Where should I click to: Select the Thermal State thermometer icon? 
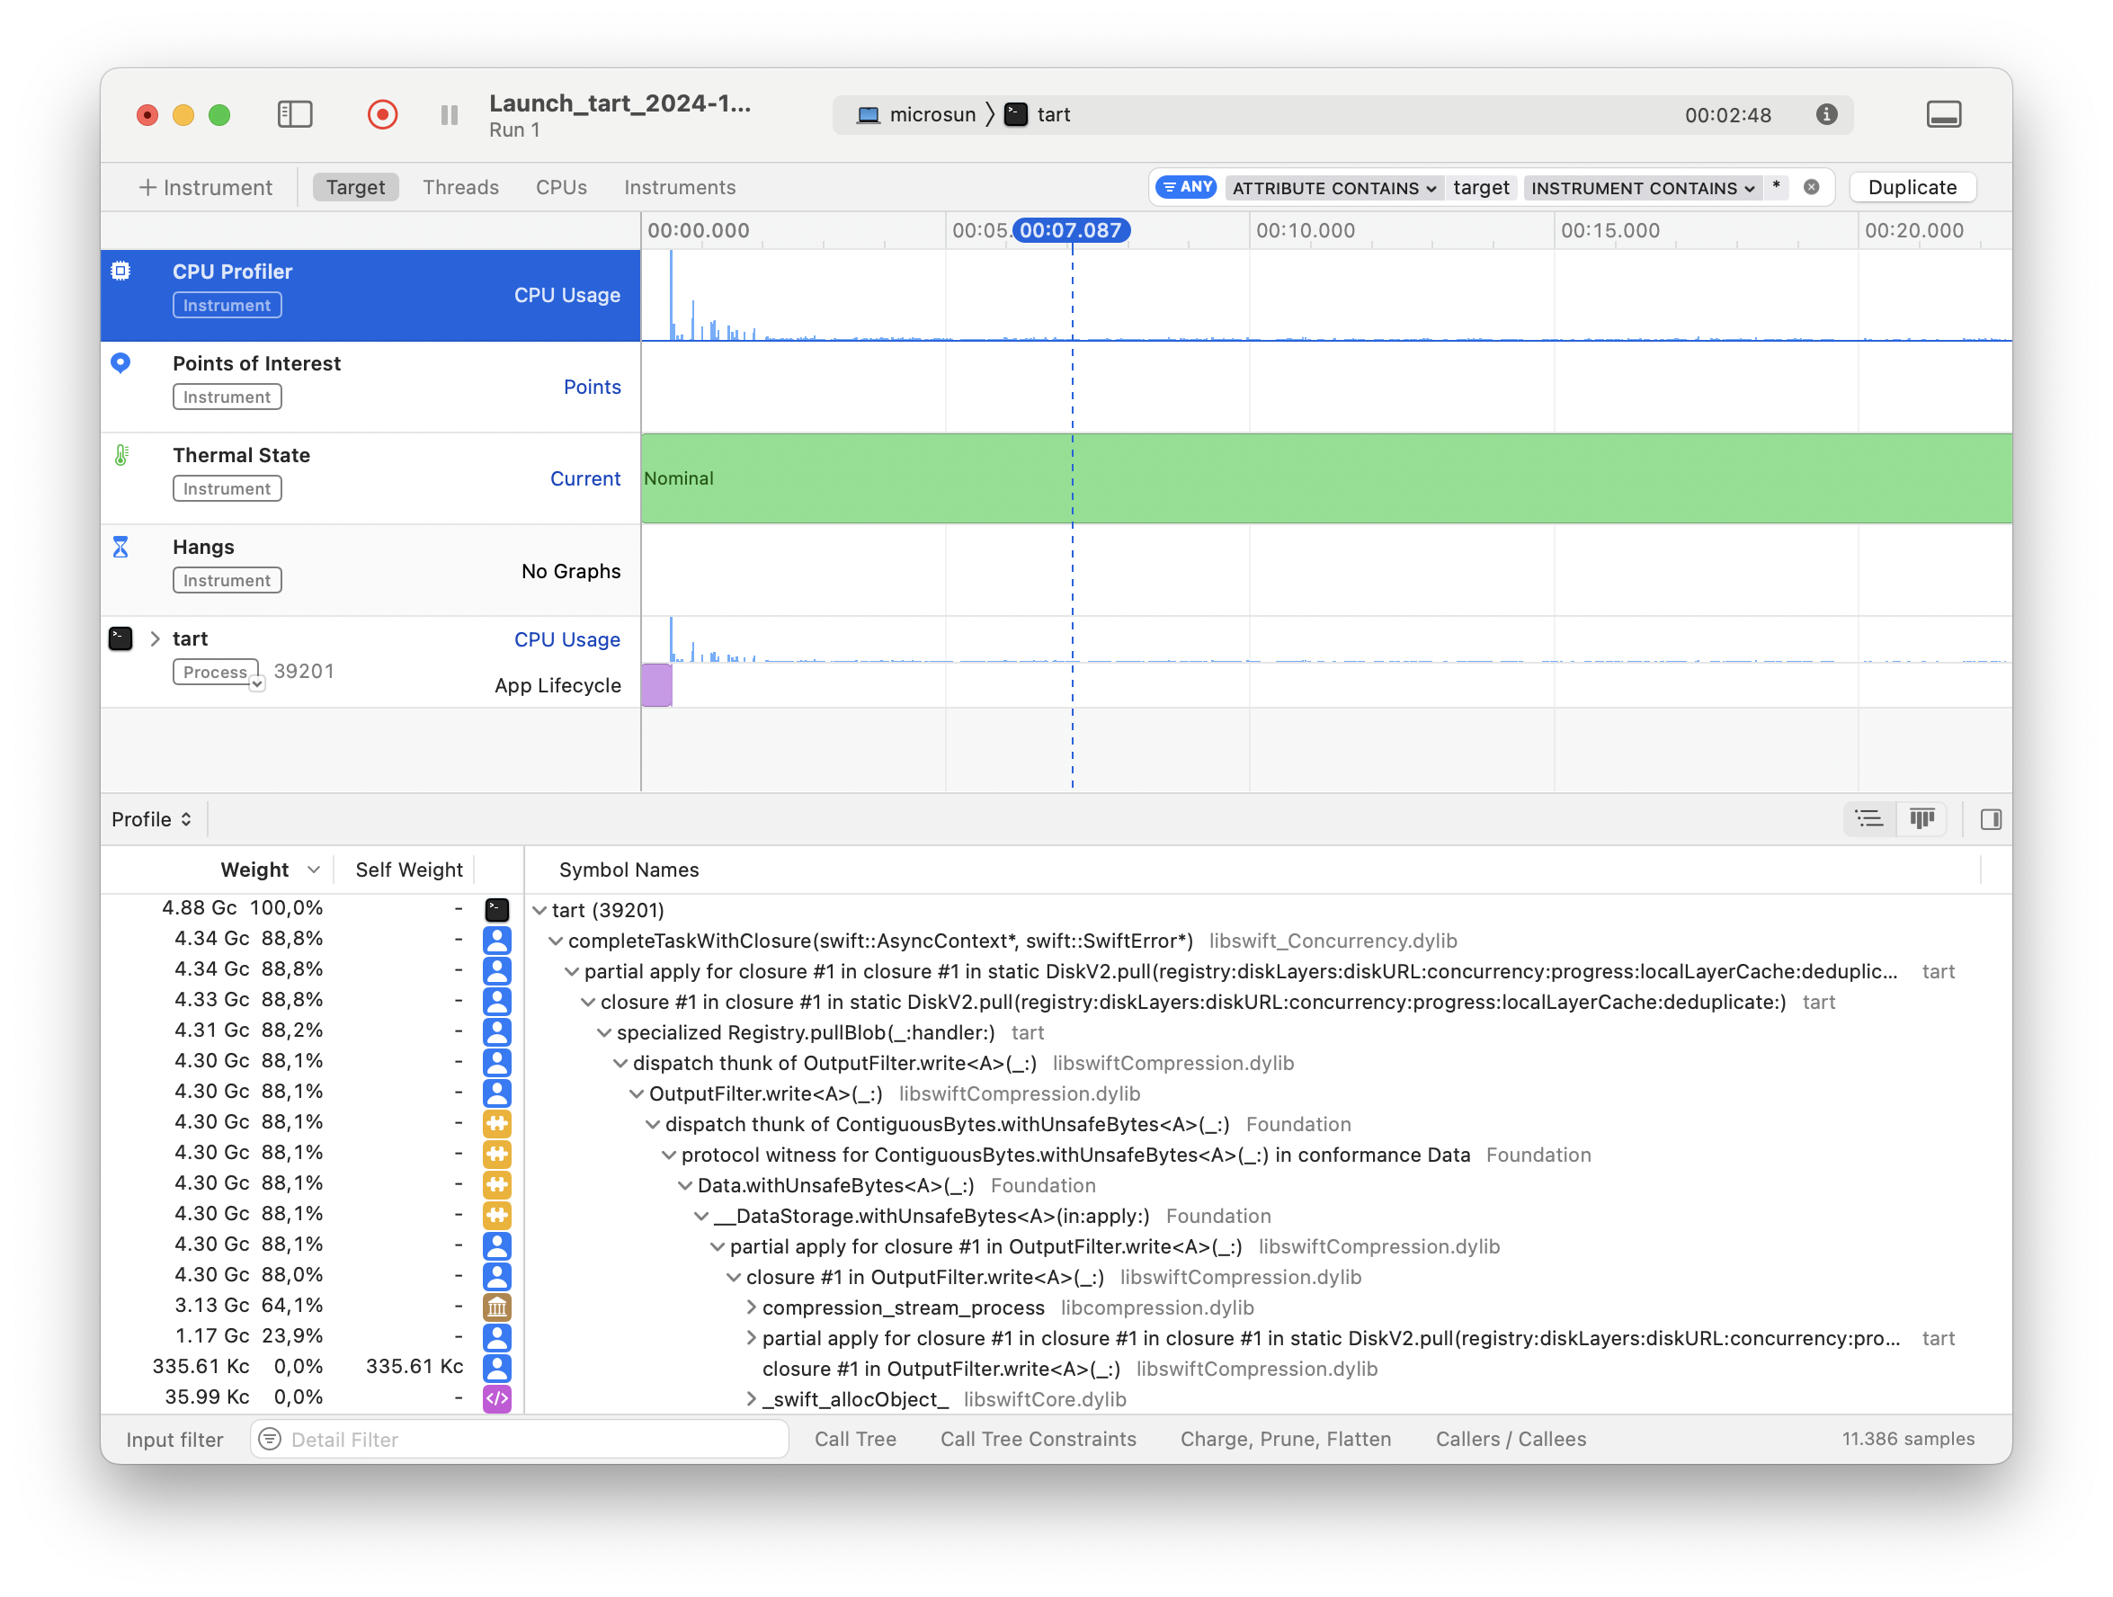pos(120,455)
